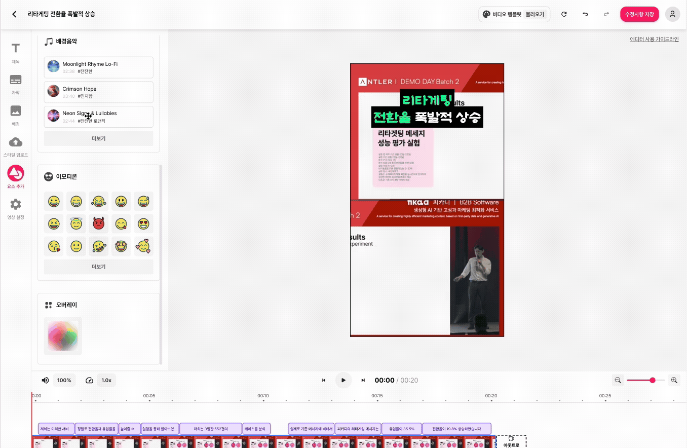Load a template via 비디오 템플릿 불러오기
The height and width of the screenshot is (448, 687).
[514, 14]
